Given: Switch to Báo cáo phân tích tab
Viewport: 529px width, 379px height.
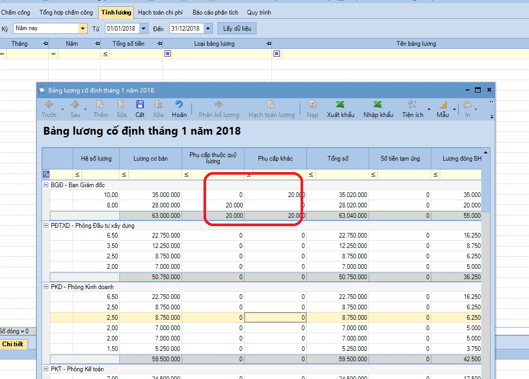Looking at the screenshot, I should (215, 12).
